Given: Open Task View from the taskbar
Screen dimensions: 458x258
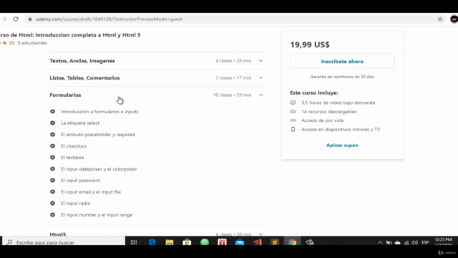Looking at the screenshot, I should click(134, 242).
